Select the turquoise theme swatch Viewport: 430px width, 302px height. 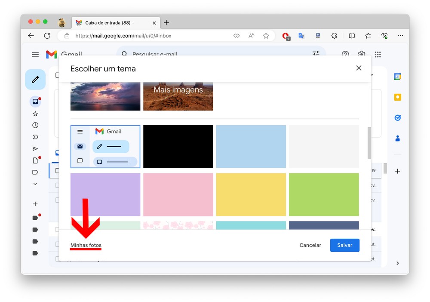tap(251, 225)
